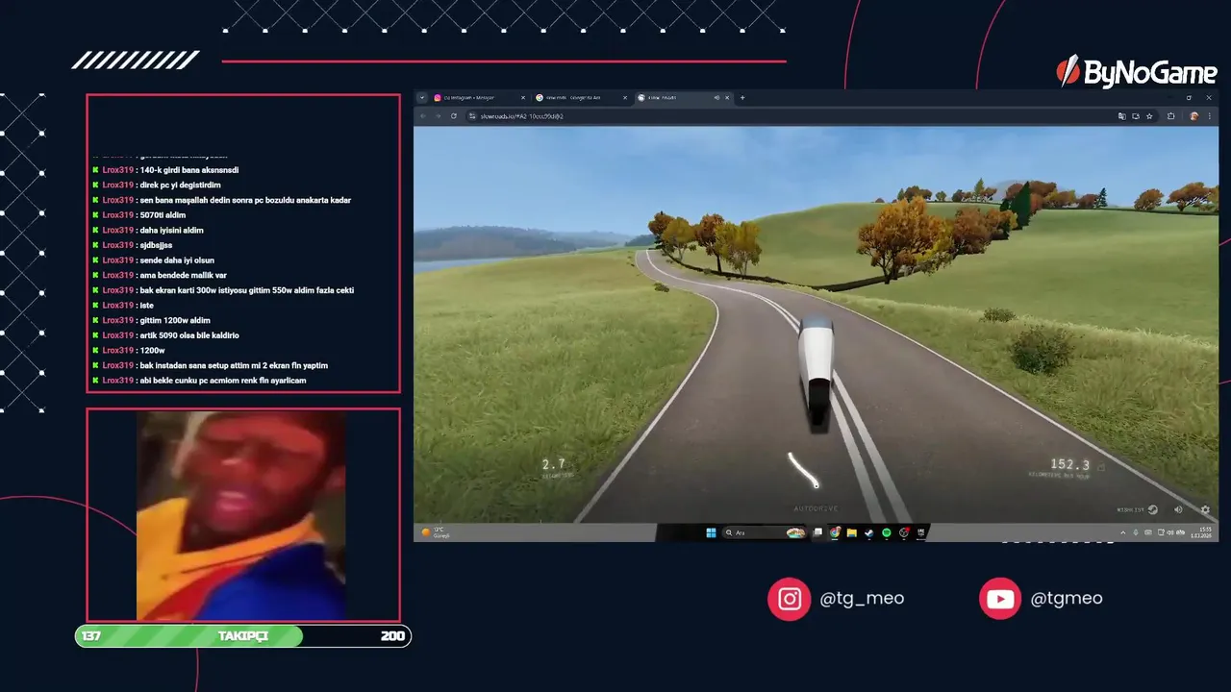Image resolution: width=1231 pixels, height=692 pixels.
Task: Open the browser extensions puzzle icon
Action: point(1171,116)
